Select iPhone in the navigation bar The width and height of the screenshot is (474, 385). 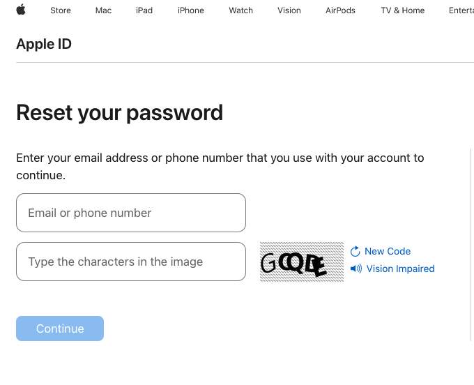click(x=191, y=10)
